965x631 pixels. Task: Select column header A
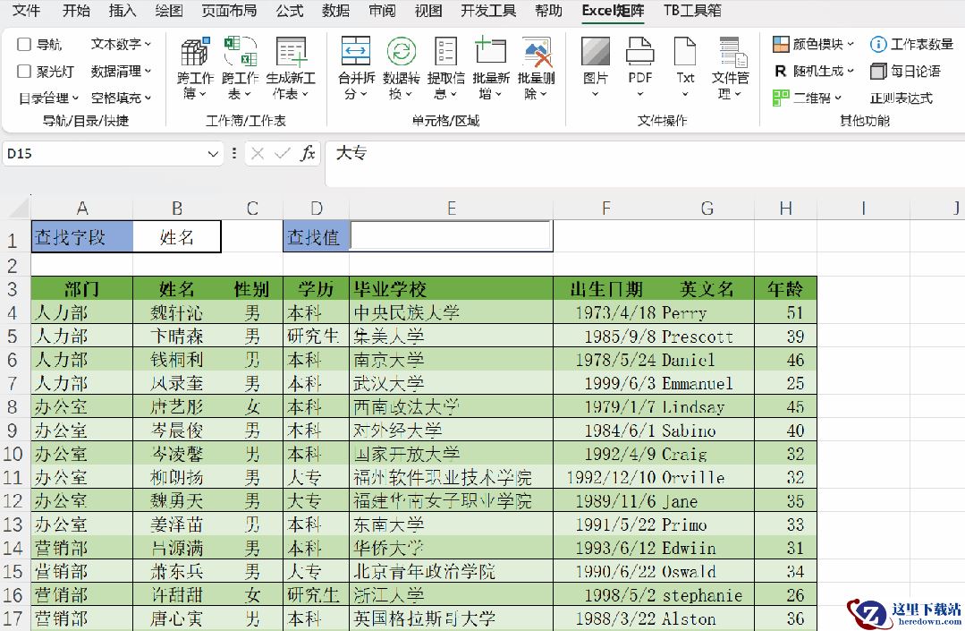click(x=82, y=208)
